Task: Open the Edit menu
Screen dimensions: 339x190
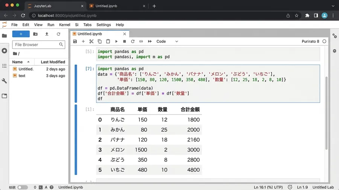Action: (x=26, y=25)
